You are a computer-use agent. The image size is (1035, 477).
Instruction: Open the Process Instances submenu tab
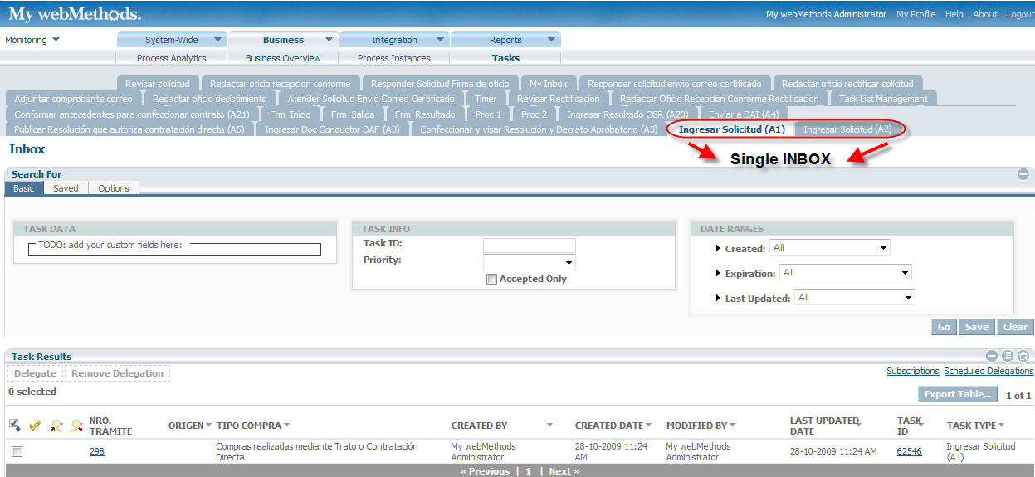(394, 58)
